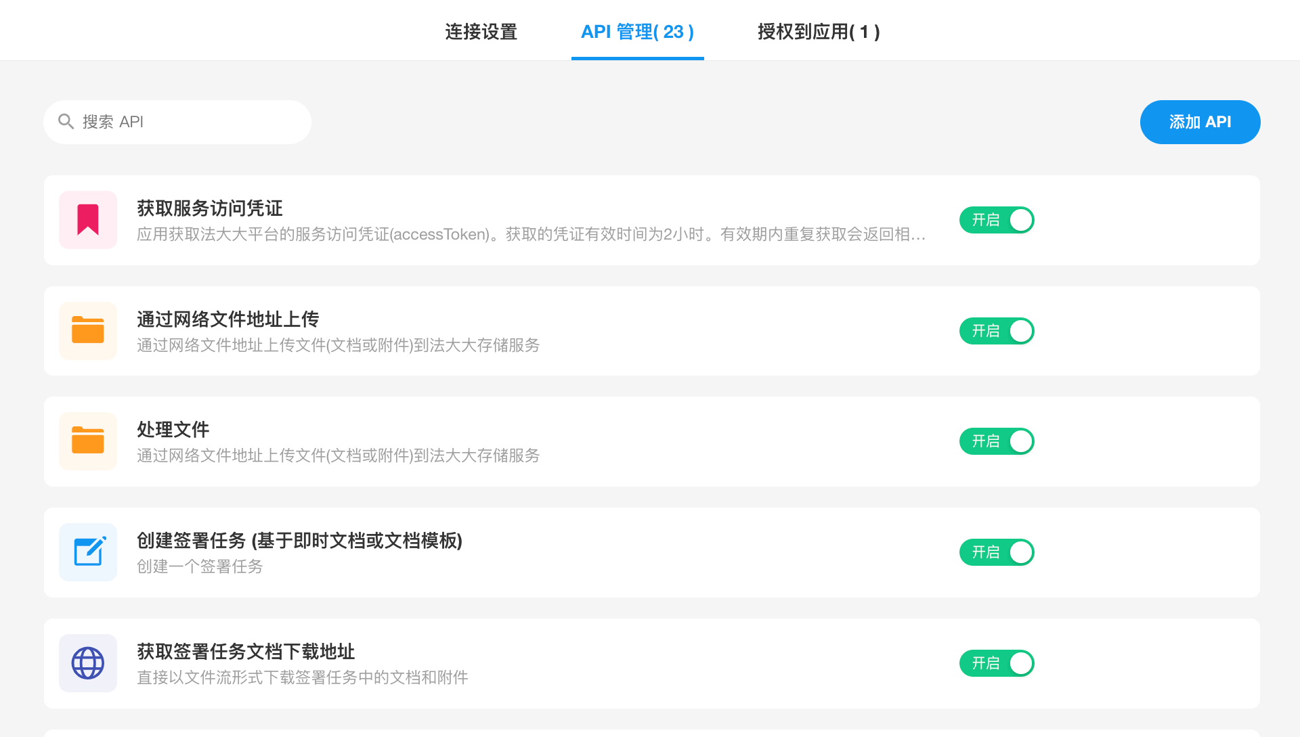Switch off the 创建签署任务 toggle
Screen dimensions: 1300x737
click(996, 552)
